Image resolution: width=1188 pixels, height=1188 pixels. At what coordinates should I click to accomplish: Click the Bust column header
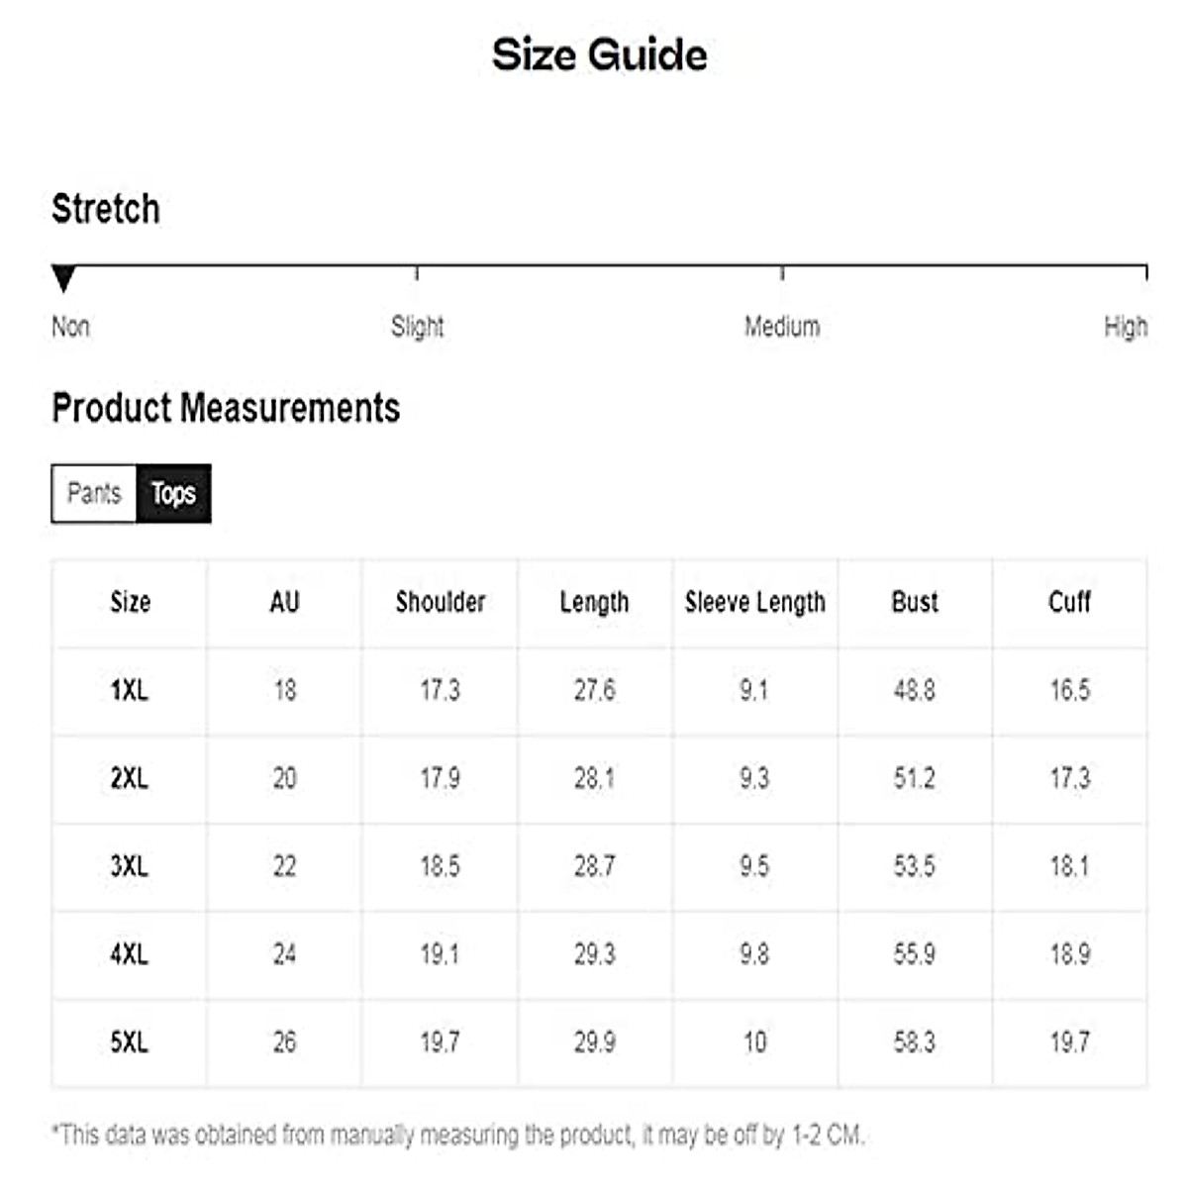(x=915, y=602)
